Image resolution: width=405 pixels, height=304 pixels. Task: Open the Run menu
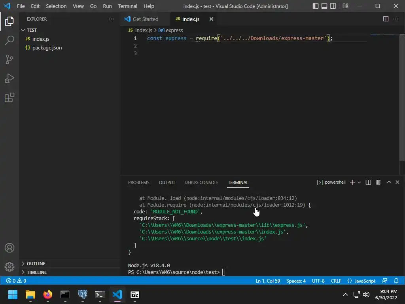107,6
